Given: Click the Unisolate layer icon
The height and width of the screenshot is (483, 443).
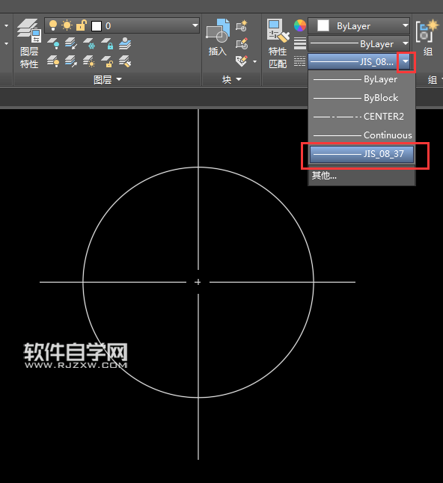Looking at the screenshot, I should [x=71, y=61].
